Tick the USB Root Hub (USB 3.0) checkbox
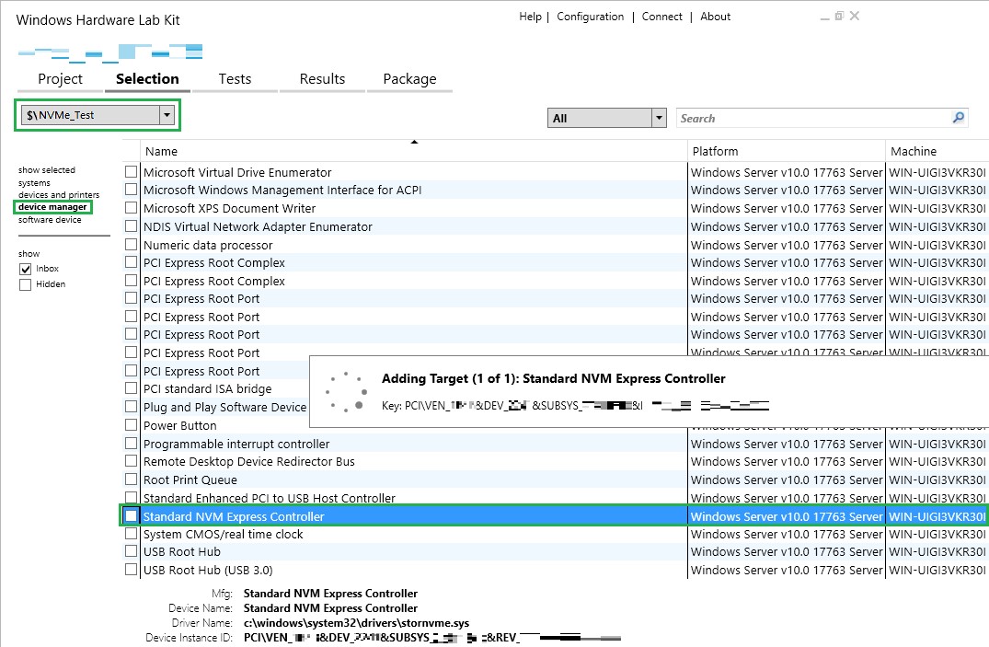This screenshot has width=989, height=647. [x=131, y=570]
